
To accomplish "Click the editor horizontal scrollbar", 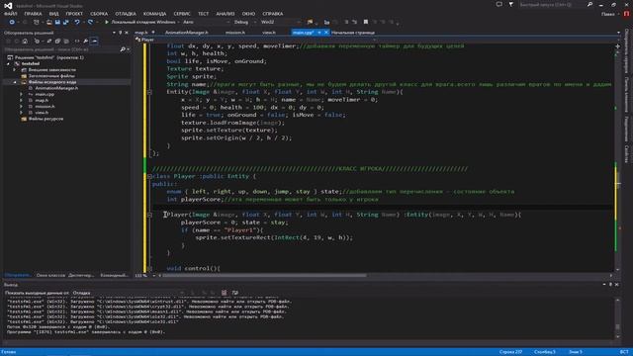I will pyautogui.click(x=264, y=276).
